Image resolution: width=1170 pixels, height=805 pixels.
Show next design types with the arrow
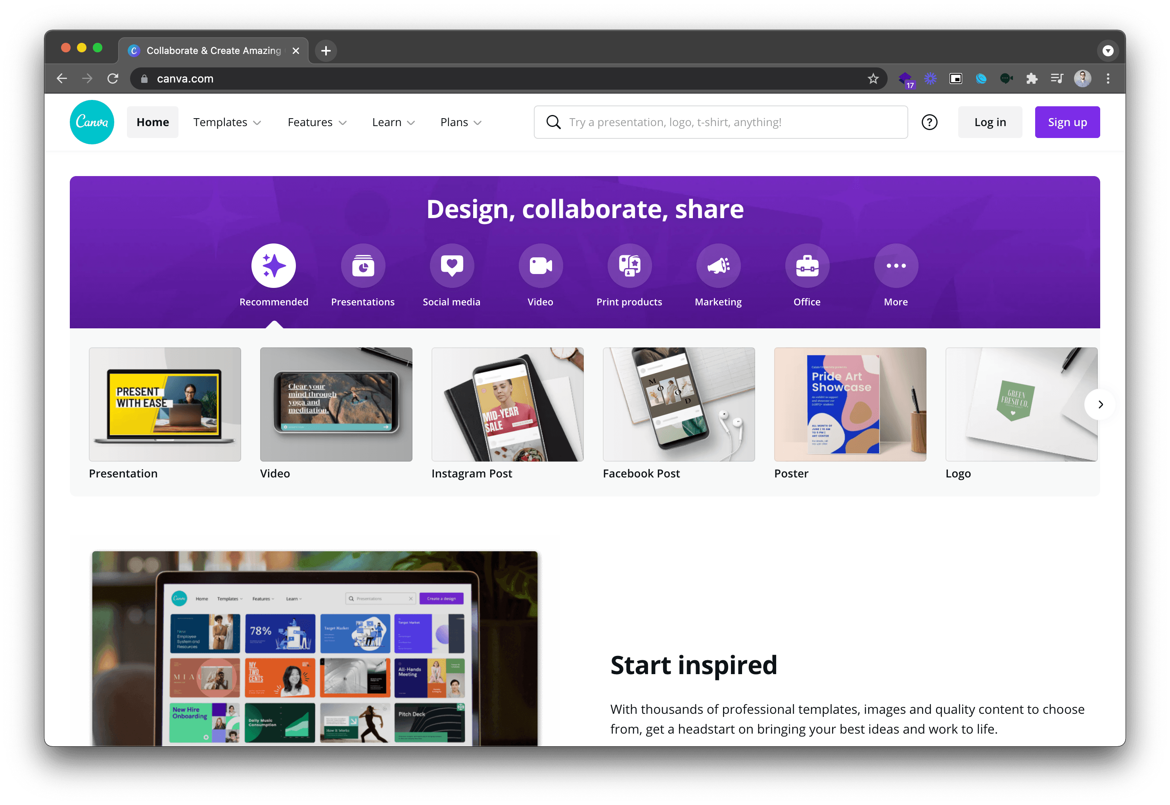[1100, 404]
